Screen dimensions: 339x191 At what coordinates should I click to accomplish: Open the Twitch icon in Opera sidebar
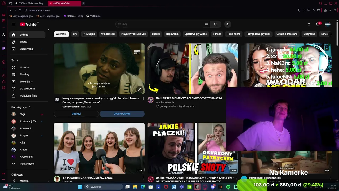(3, 48)
